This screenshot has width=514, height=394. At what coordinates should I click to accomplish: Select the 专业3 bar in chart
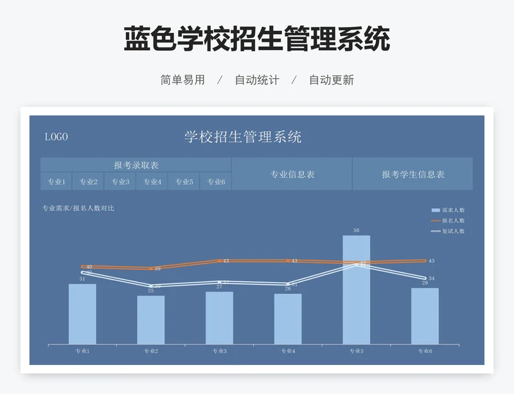pos(219,318)
